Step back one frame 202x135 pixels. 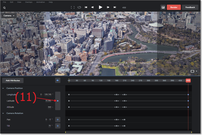tap(92, 7)
